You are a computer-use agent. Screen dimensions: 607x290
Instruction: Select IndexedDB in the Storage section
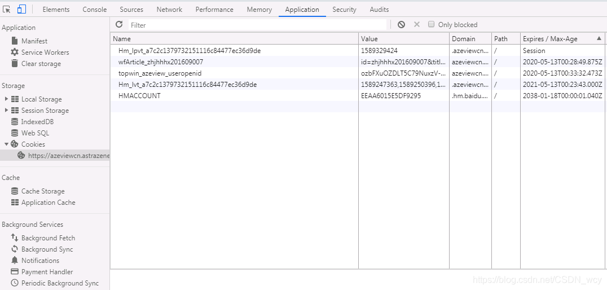tap(37, 121)
